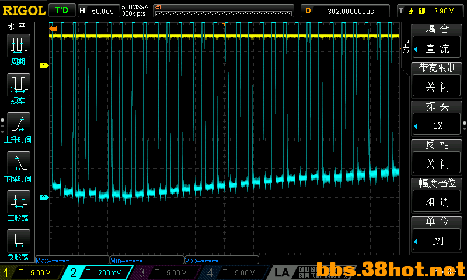
Task: Select the 上升时间 (rise time) measurement icon
Action: (x=19, y=124)
